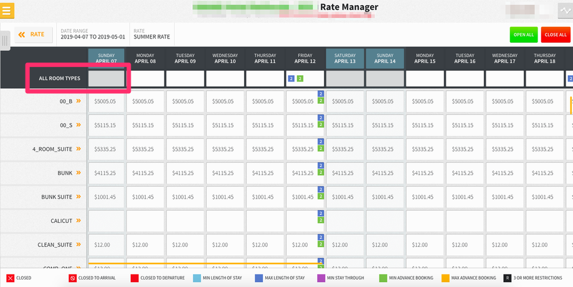Viewport: 573px width, 287px height.
Task: Open BUNK rate $4115.25 for April 08
Action: tap(145, 173)
